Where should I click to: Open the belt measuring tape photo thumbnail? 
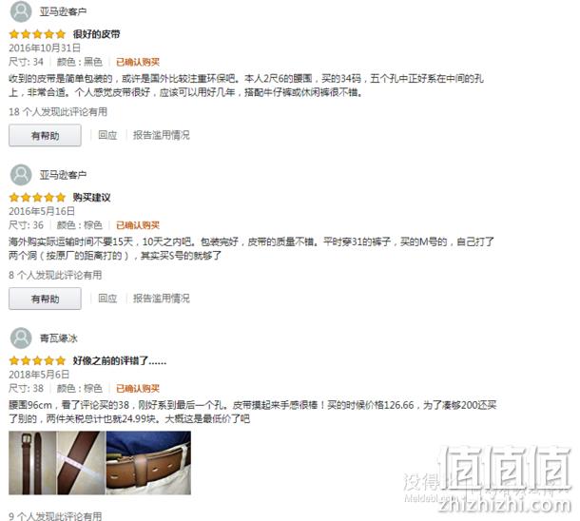coord(82,463)
